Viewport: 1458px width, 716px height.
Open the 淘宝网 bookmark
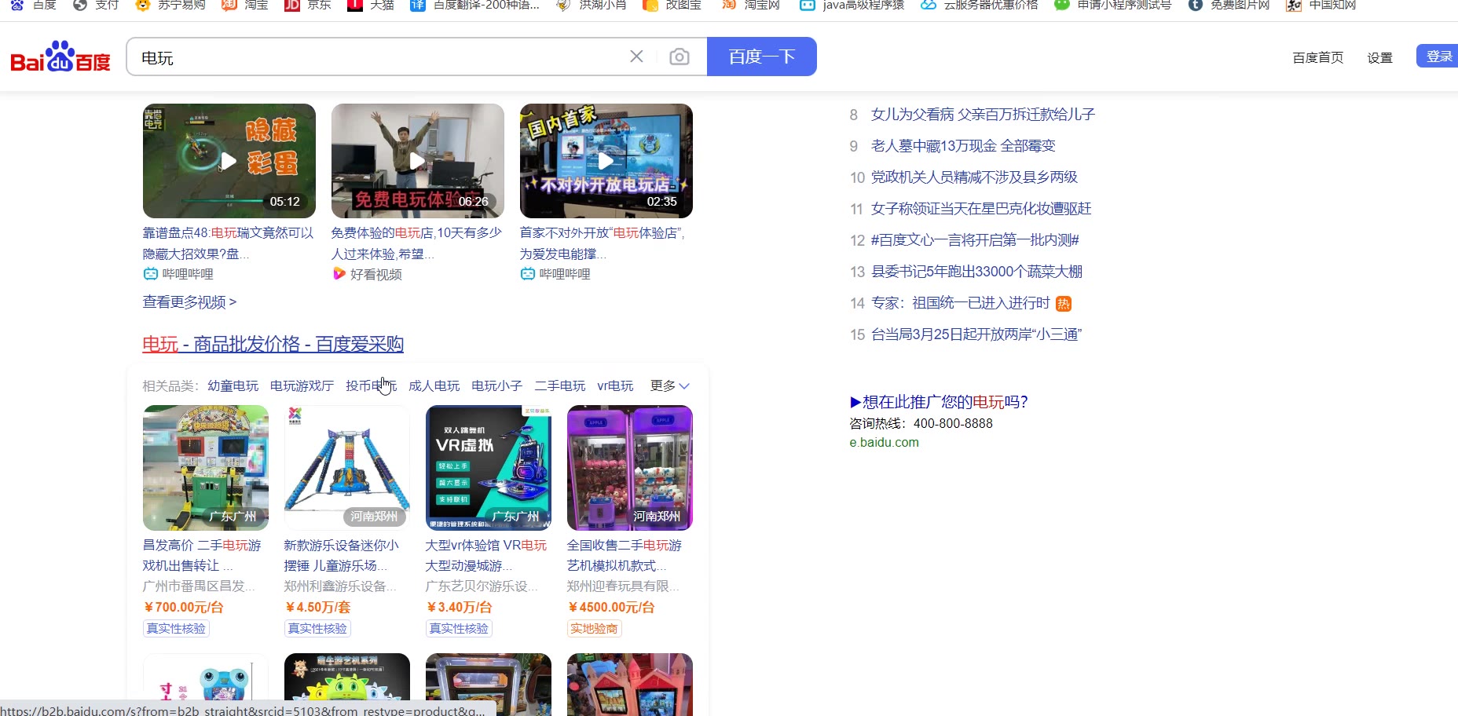coord(750,5)
